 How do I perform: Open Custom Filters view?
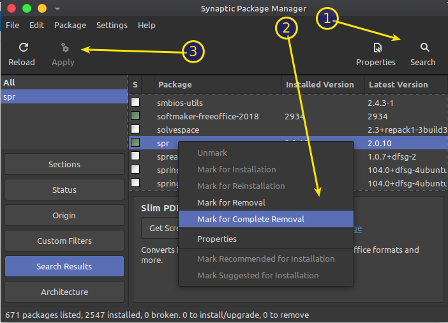click(x=64, y=241)
